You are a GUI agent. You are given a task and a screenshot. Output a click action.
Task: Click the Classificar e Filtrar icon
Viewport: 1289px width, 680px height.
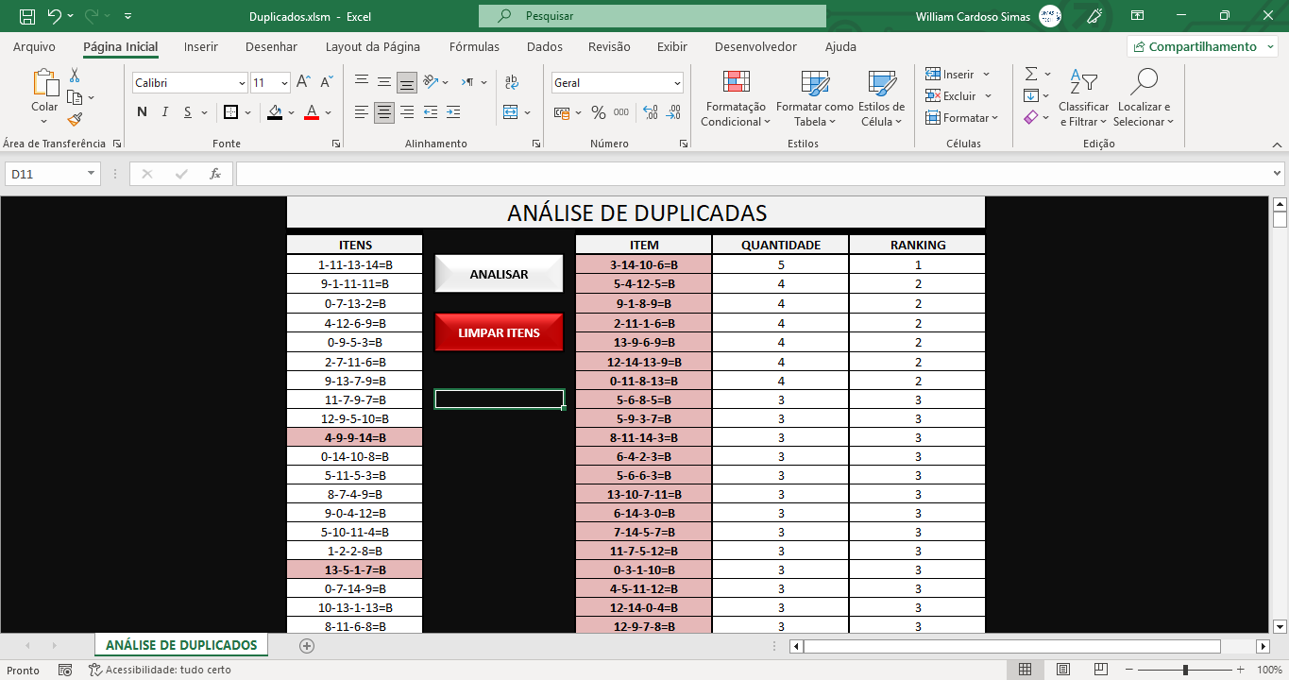[x=1083, y=82]
